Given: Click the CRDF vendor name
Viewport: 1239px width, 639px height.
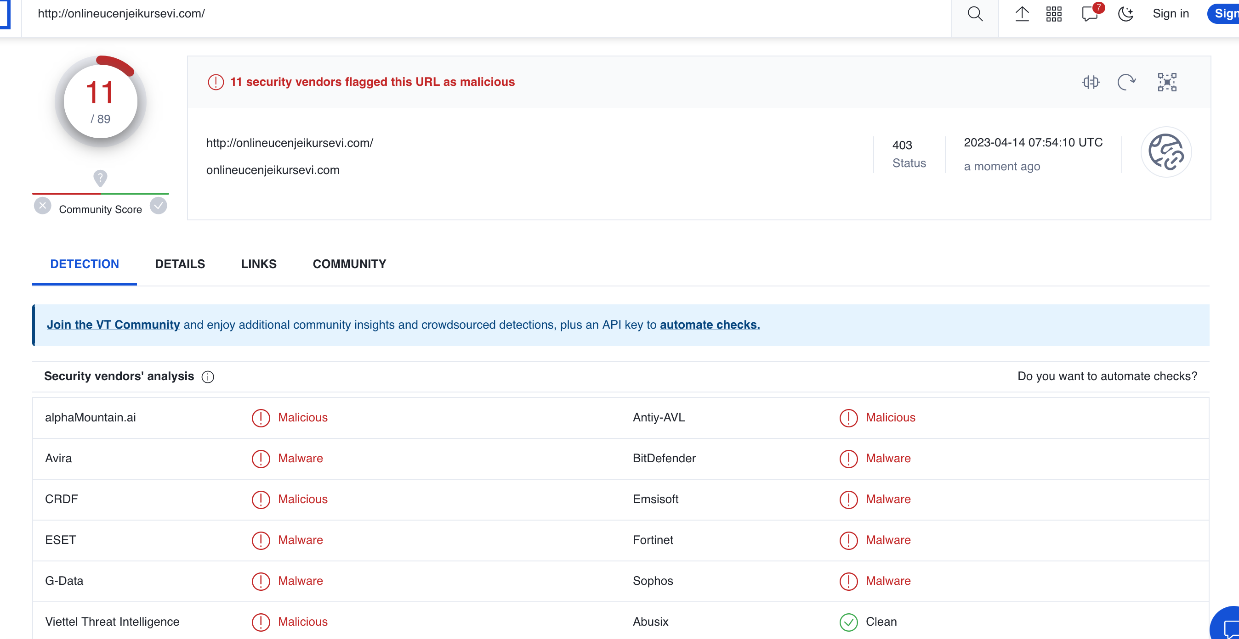Looking at the screenshot, I should tap(62, 499).
